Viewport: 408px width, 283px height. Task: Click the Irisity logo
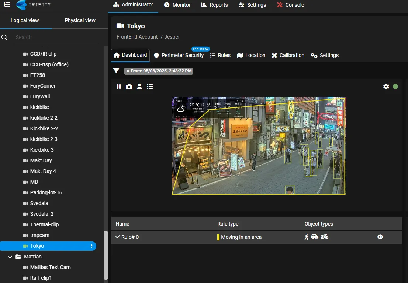coord(34,5)
